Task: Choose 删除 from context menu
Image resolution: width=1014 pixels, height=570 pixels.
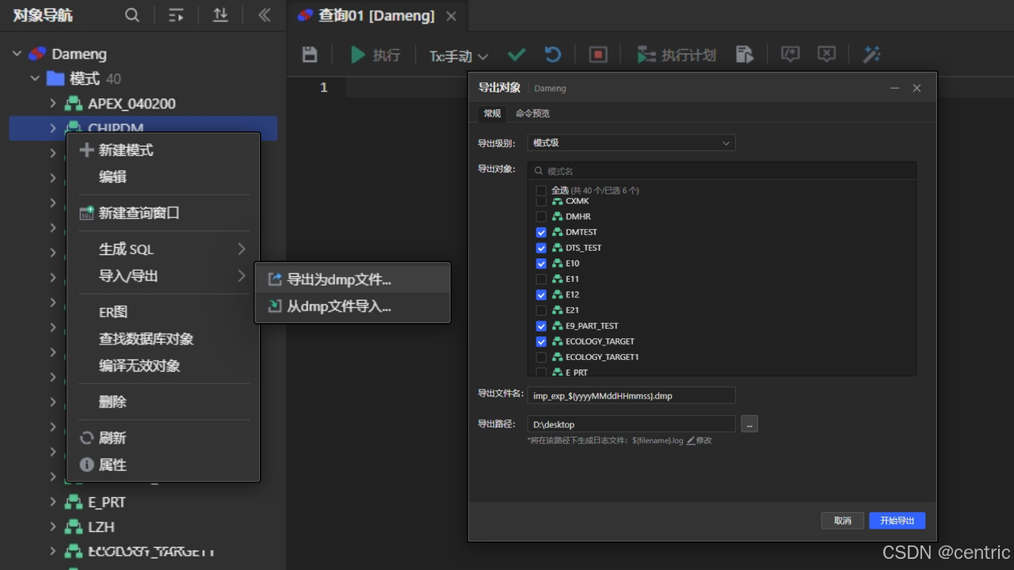Action: [164, 402]
